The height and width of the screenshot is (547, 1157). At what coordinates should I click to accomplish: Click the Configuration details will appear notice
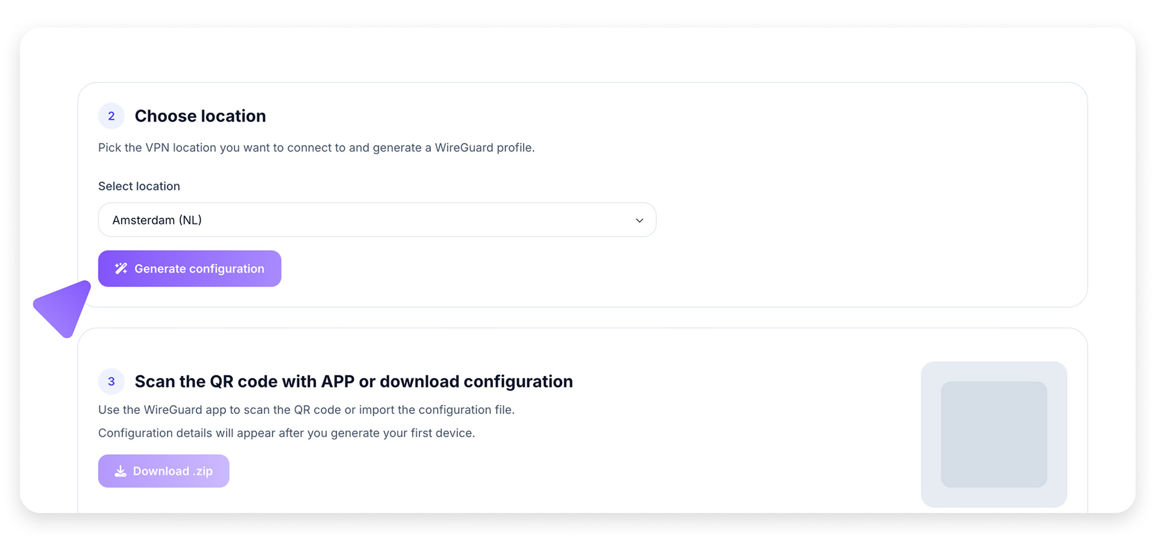(x=286, y=433)
